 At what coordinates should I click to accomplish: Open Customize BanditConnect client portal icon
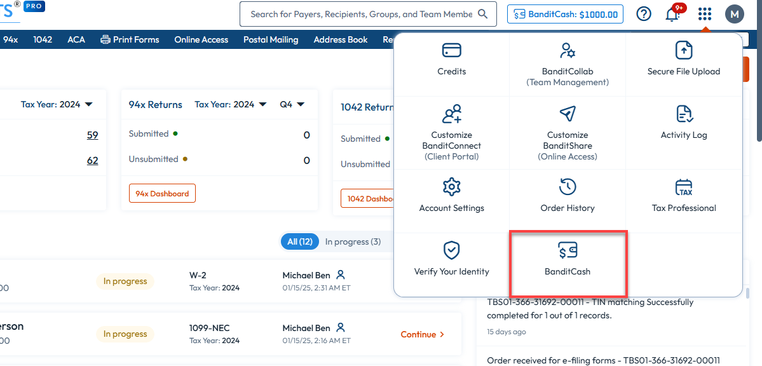point(451,113)
